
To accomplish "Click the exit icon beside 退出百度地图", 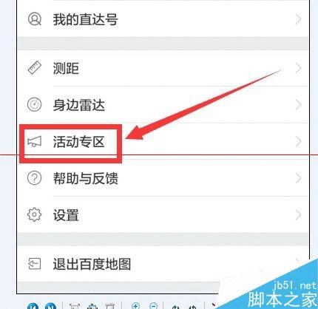I will (34, 264).
